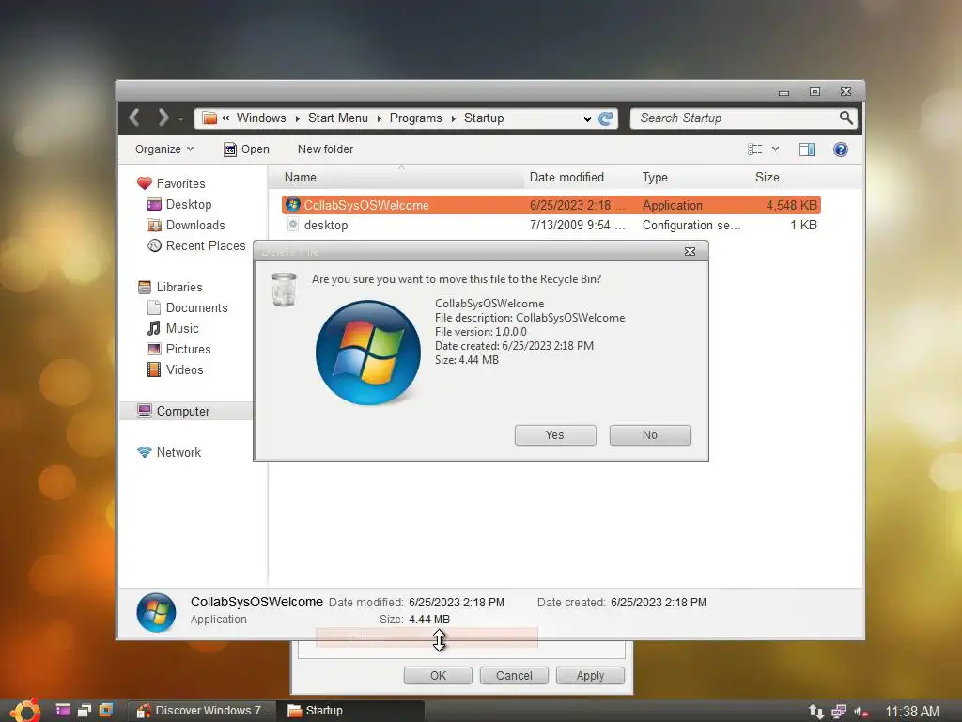Select the CollabSysOSWelcome file row

click(x=551, y=205)
